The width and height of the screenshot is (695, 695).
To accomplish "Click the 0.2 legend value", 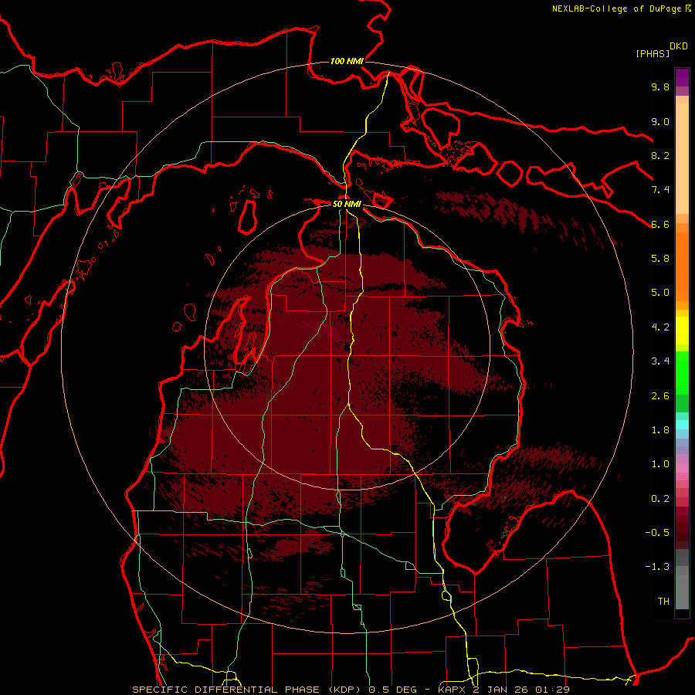I will click(x=660, y=499).
